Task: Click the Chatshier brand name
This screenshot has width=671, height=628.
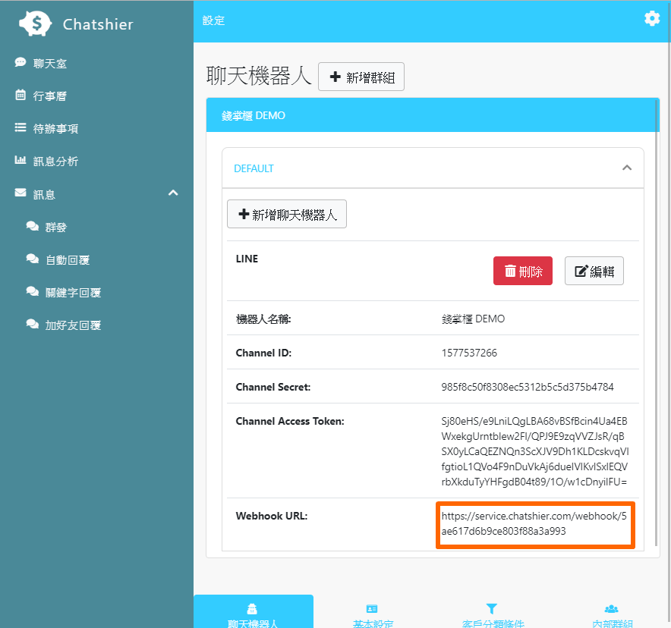Action: click(98, 24)
